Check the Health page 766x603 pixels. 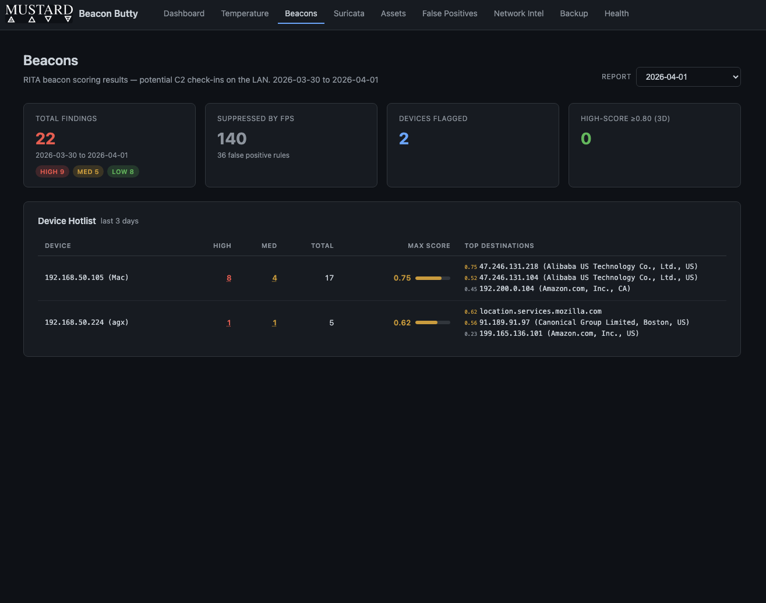(616, 13)
